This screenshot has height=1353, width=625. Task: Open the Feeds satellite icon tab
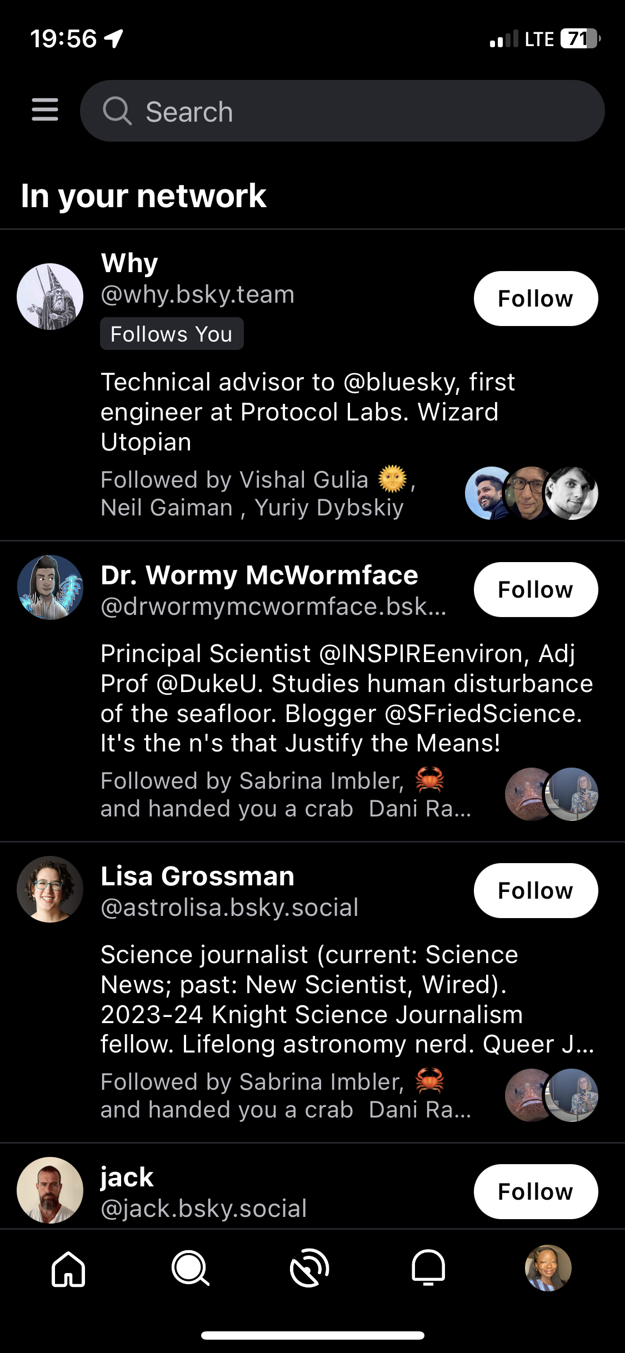coord(309,1269)
